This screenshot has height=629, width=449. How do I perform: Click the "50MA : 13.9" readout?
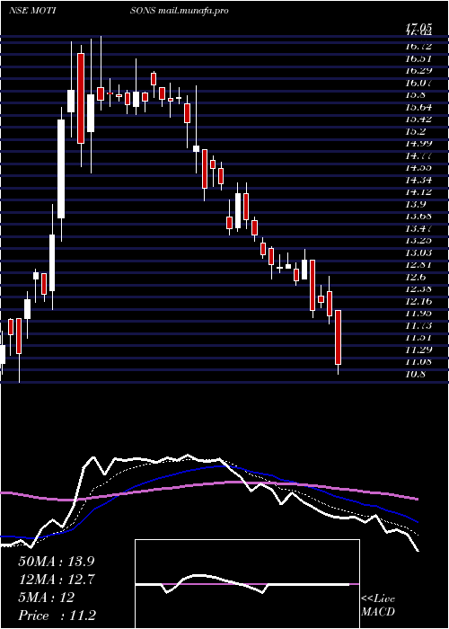[x=57, y=562]
